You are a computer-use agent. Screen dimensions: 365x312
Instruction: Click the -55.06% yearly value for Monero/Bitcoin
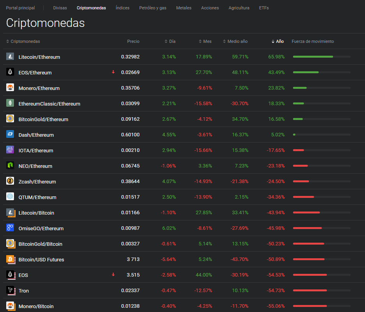pos(276,306)
